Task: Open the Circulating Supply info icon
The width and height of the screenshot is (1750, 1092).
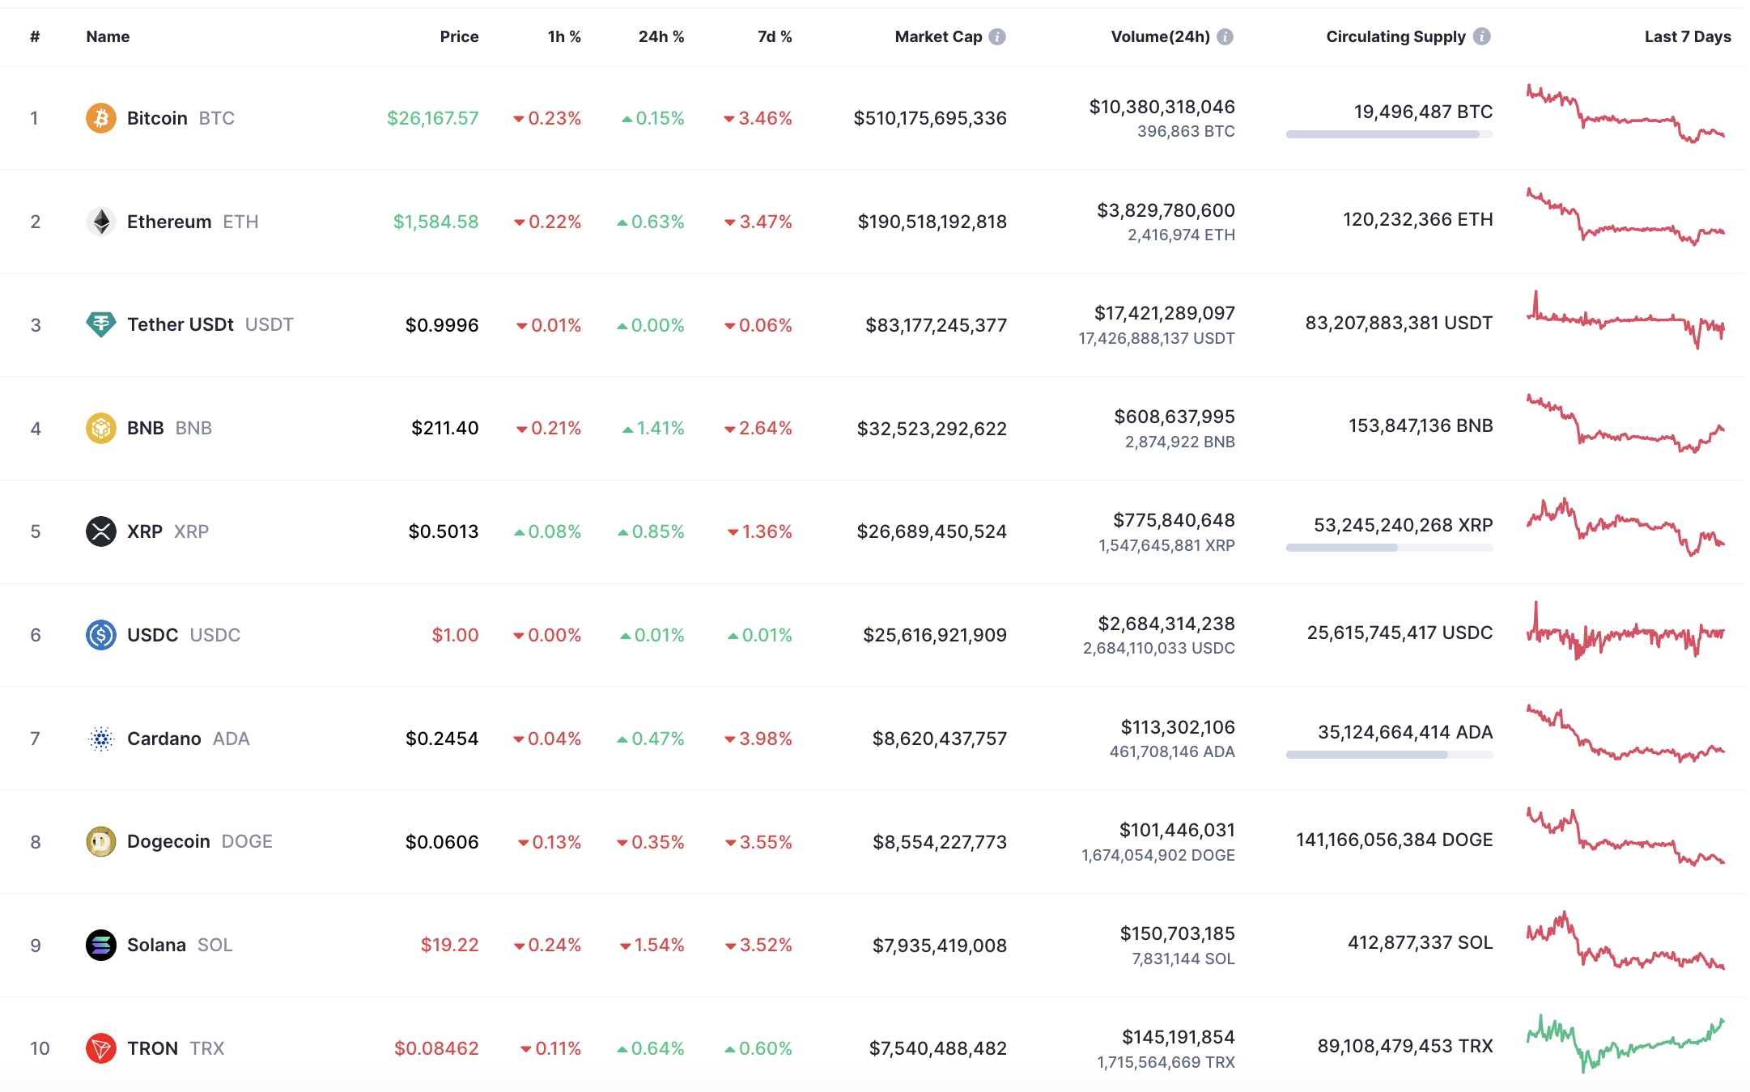Action: 1481,36
